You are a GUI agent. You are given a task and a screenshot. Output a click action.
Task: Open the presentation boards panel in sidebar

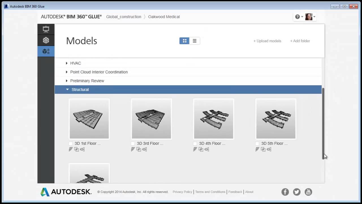click(x=46, y=29)
